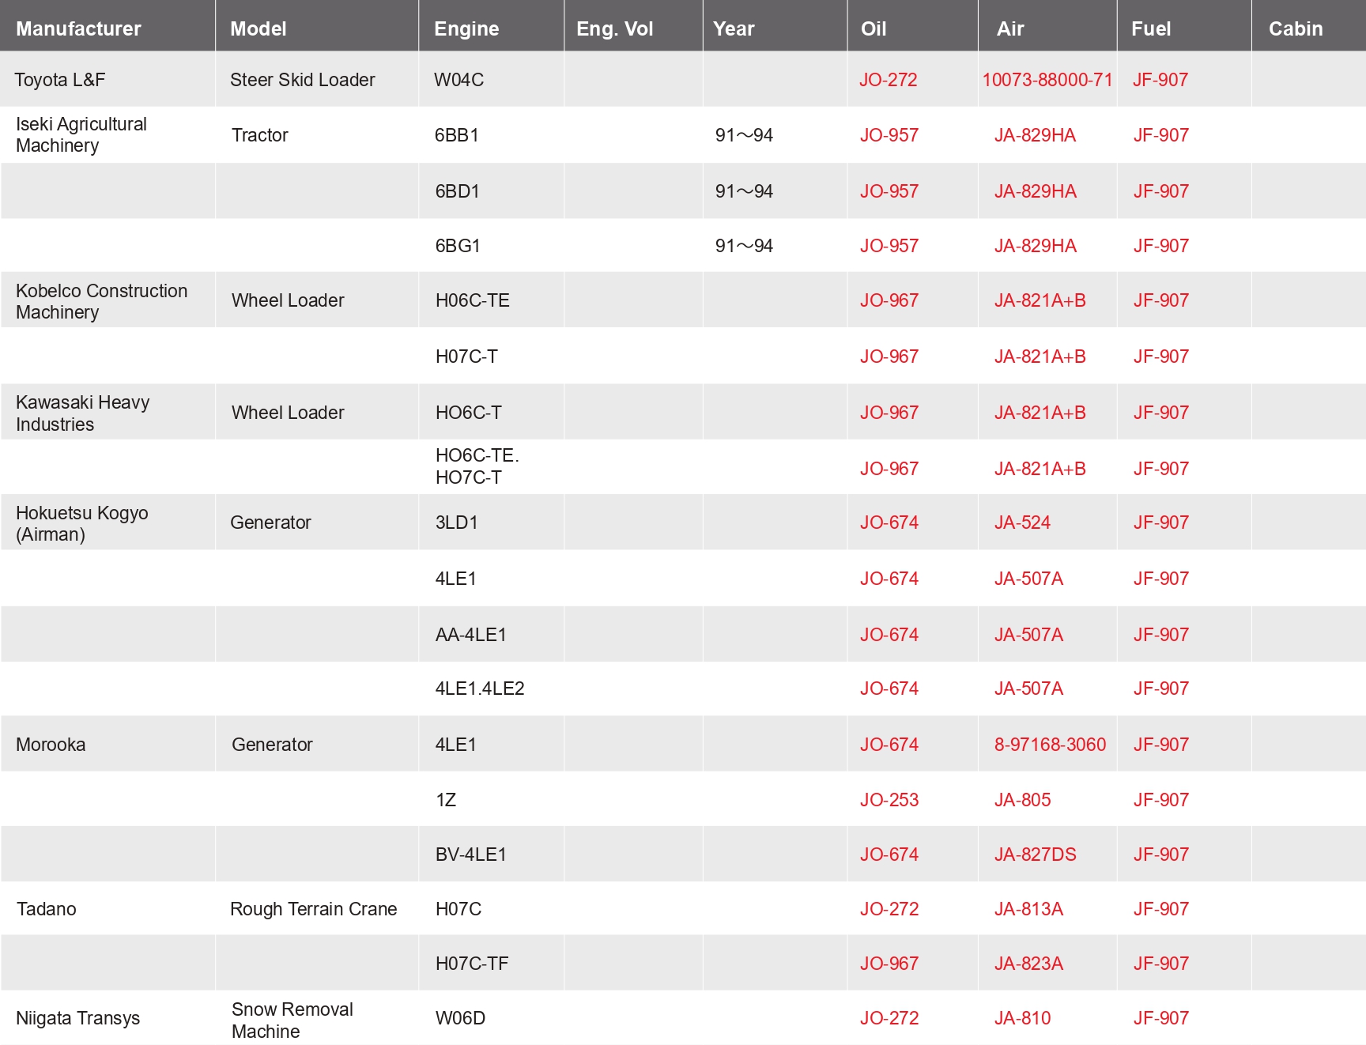Image resolution: width=1366 pixels, height=1045 pixels.
Task: Click JF-907 fuel link in Niigata Transys row
Action: click(1160, 1018)
